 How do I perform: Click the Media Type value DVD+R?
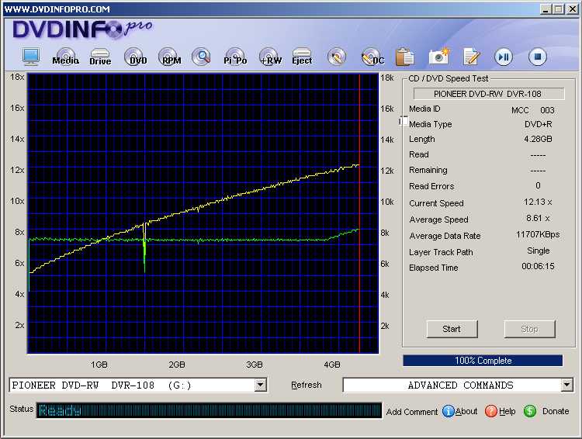click(538, 124)
